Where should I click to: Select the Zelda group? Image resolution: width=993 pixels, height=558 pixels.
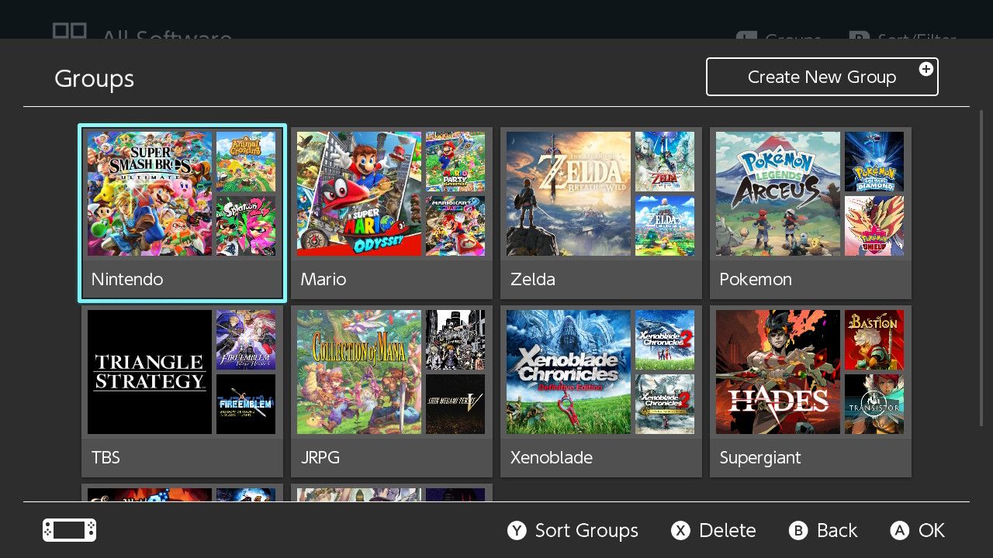[600, 212]
